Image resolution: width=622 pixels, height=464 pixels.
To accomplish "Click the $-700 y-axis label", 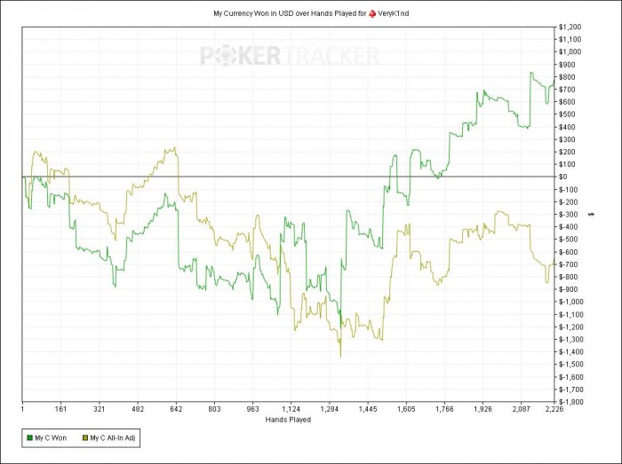I will [569, 264].
